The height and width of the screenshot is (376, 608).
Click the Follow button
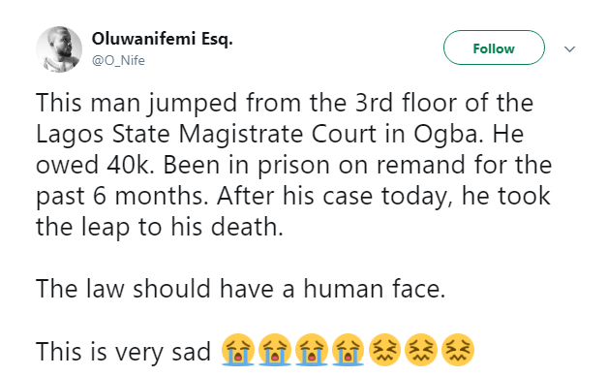pyautogui.click(x=494, y=47)
